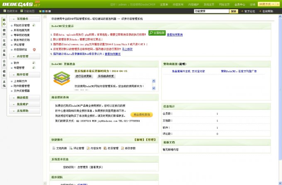
Task: Open 内容维护 in the top navigation
Action: pos(194,5)
